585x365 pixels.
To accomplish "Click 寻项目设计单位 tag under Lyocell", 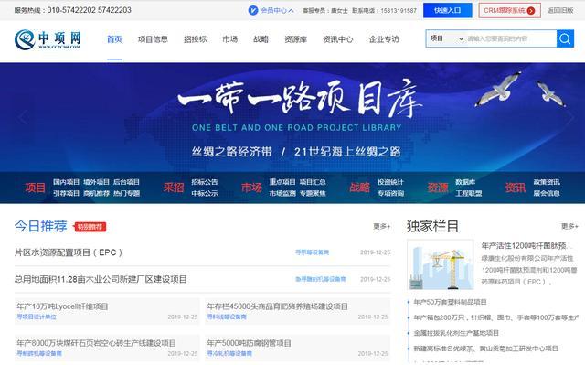I will point(37,317).
